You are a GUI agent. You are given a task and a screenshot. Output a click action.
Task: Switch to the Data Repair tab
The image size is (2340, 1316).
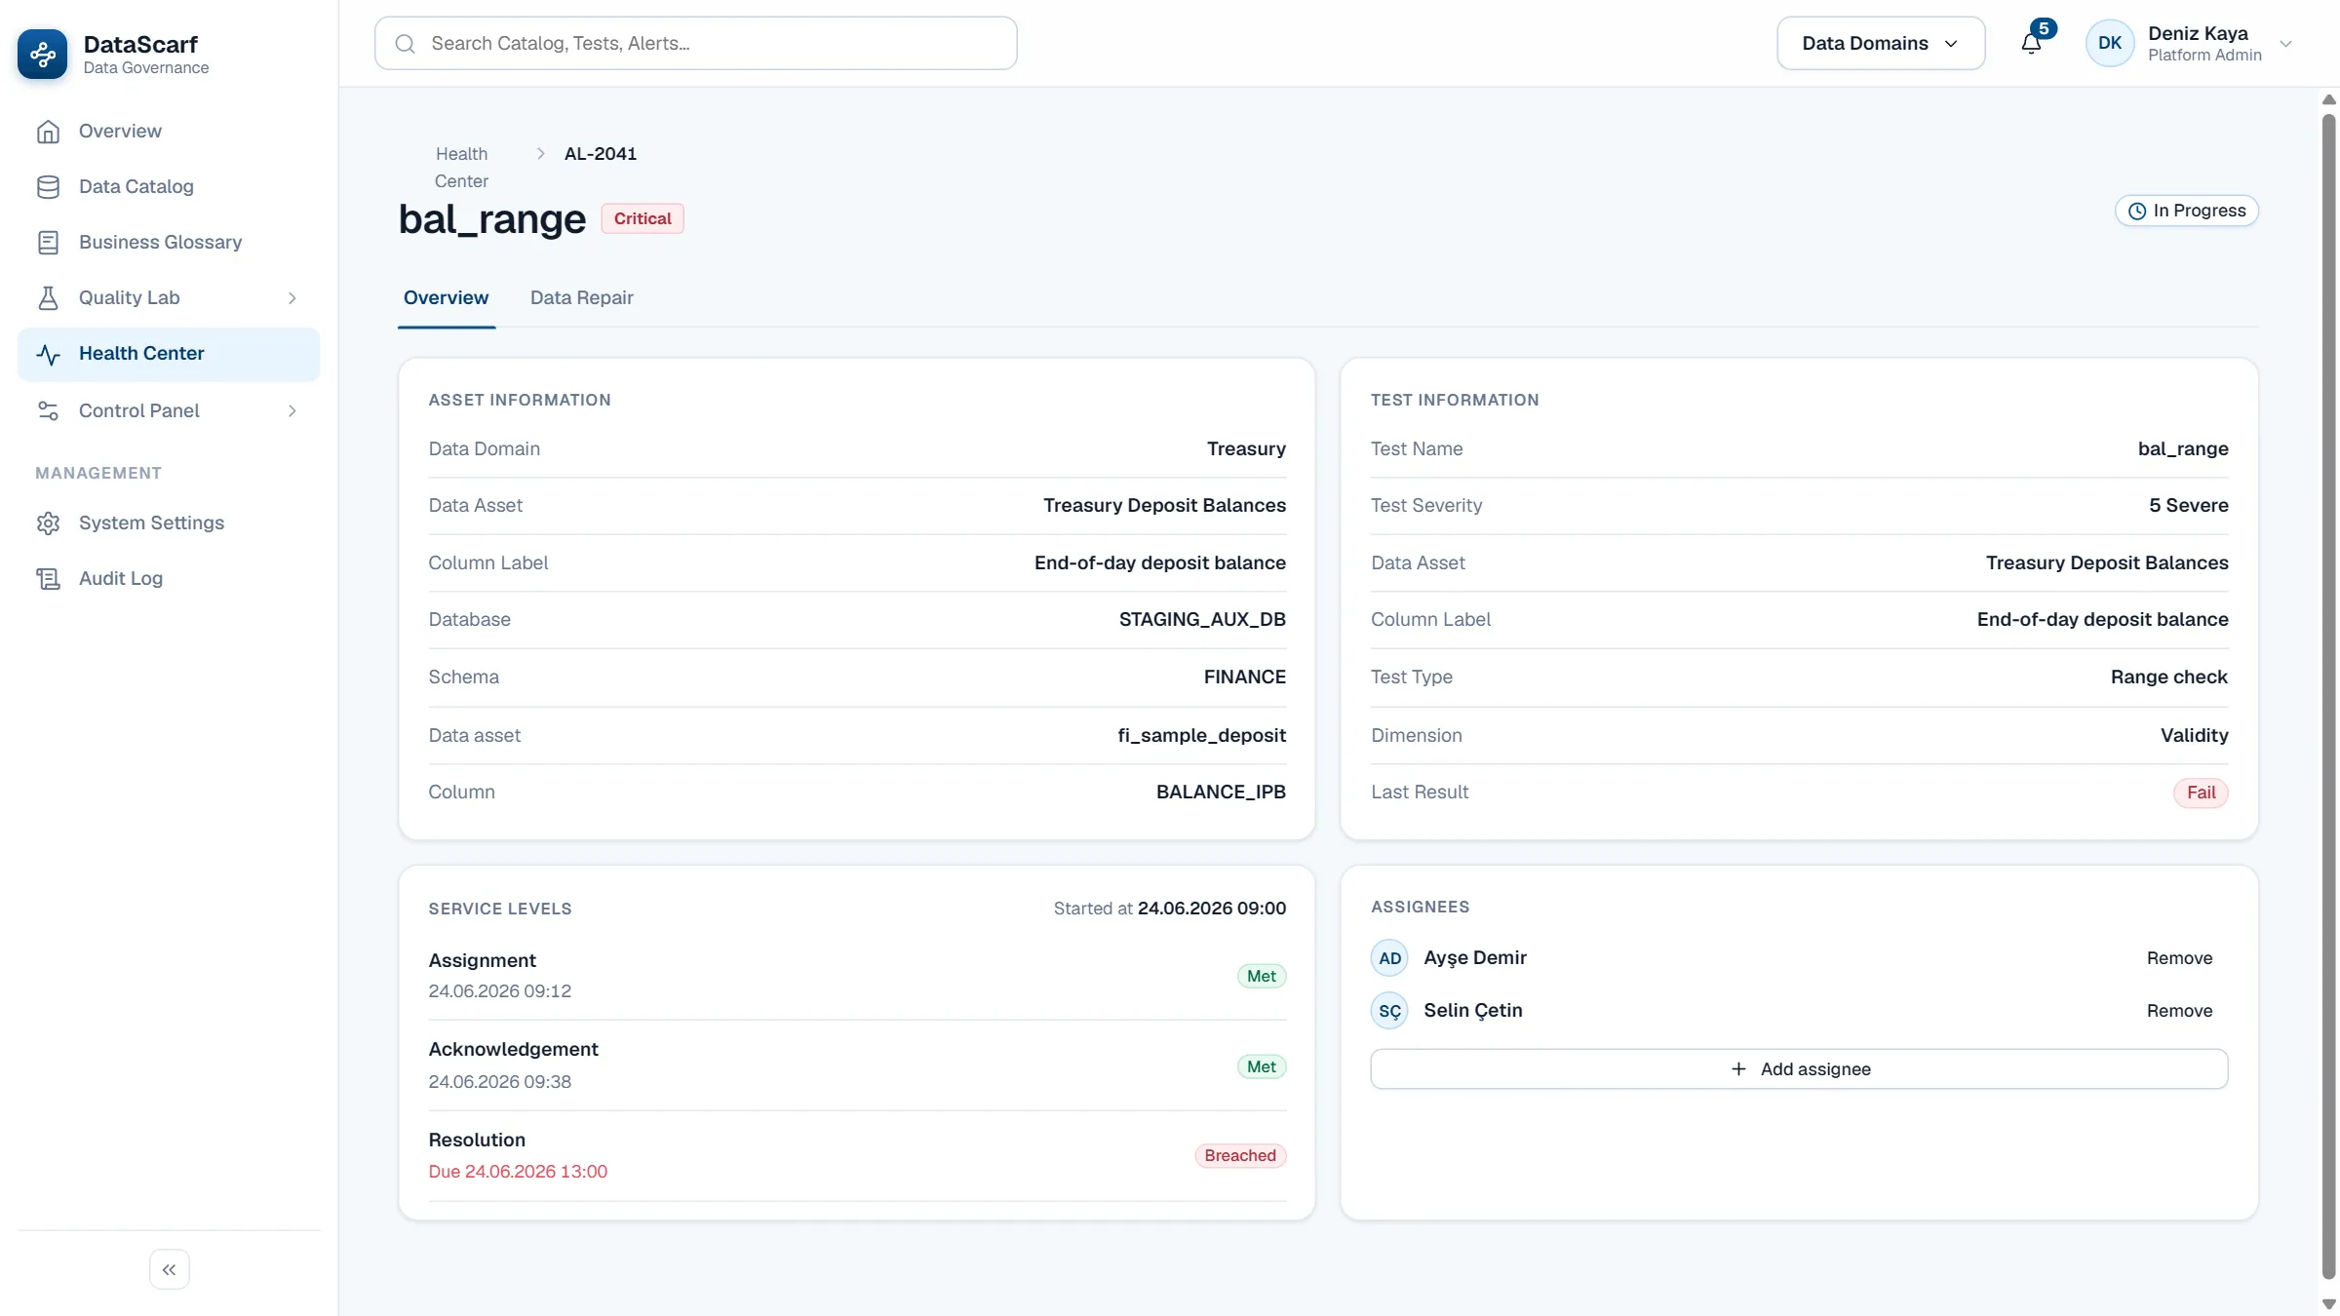pyautogui.click(x=582, y=298)
